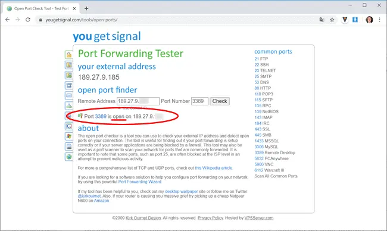Select port 143 IMAP
The height and width of the screenshot is (231, 387).
(x=263, y=117)
